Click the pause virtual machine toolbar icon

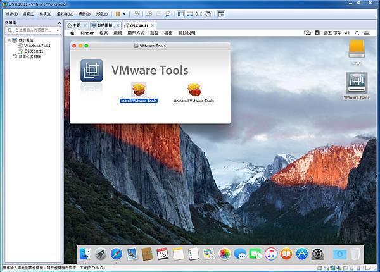click(118, 14)
